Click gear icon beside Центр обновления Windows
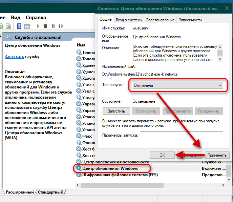The image size is (233, 202). click(79, 168)
